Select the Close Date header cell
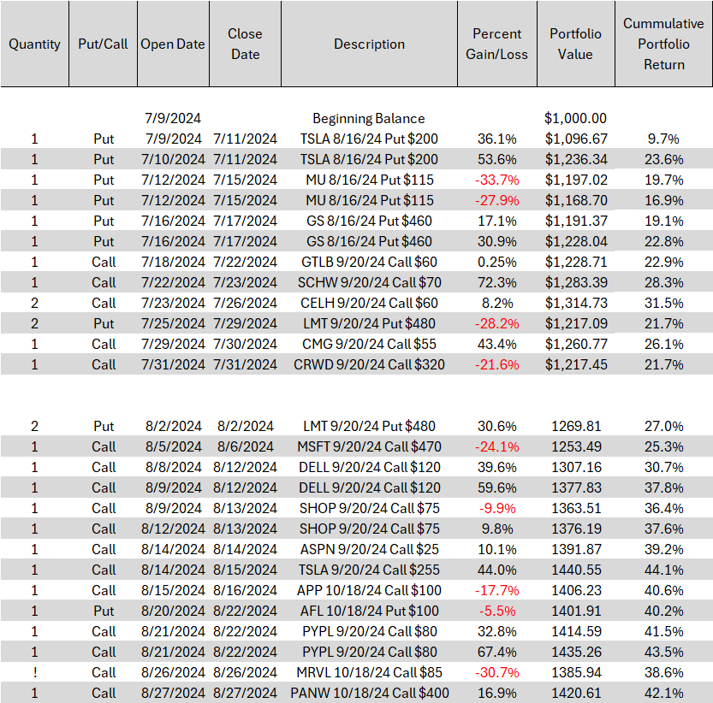 [245, 44]
